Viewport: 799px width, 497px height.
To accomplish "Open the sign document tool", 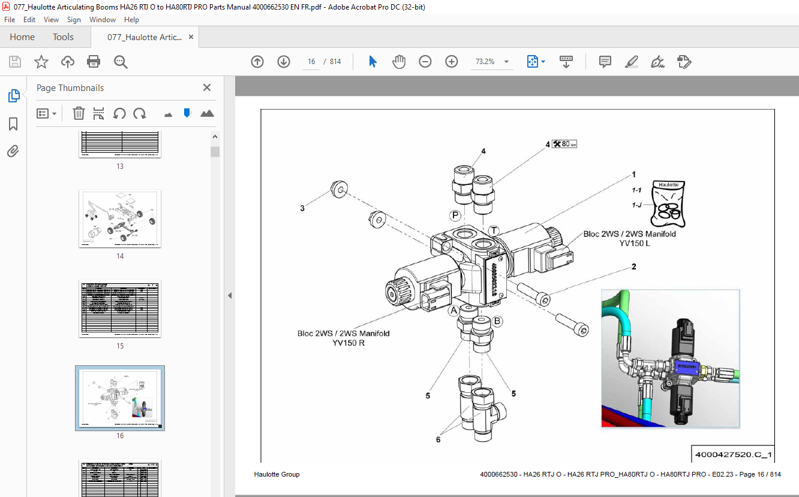I will pyautogui.click(x=657, y=62).
